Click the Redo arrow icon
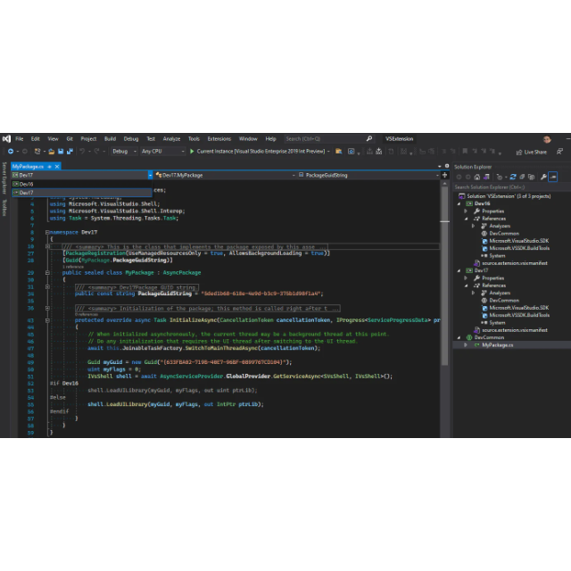 [x=96, y=152]
